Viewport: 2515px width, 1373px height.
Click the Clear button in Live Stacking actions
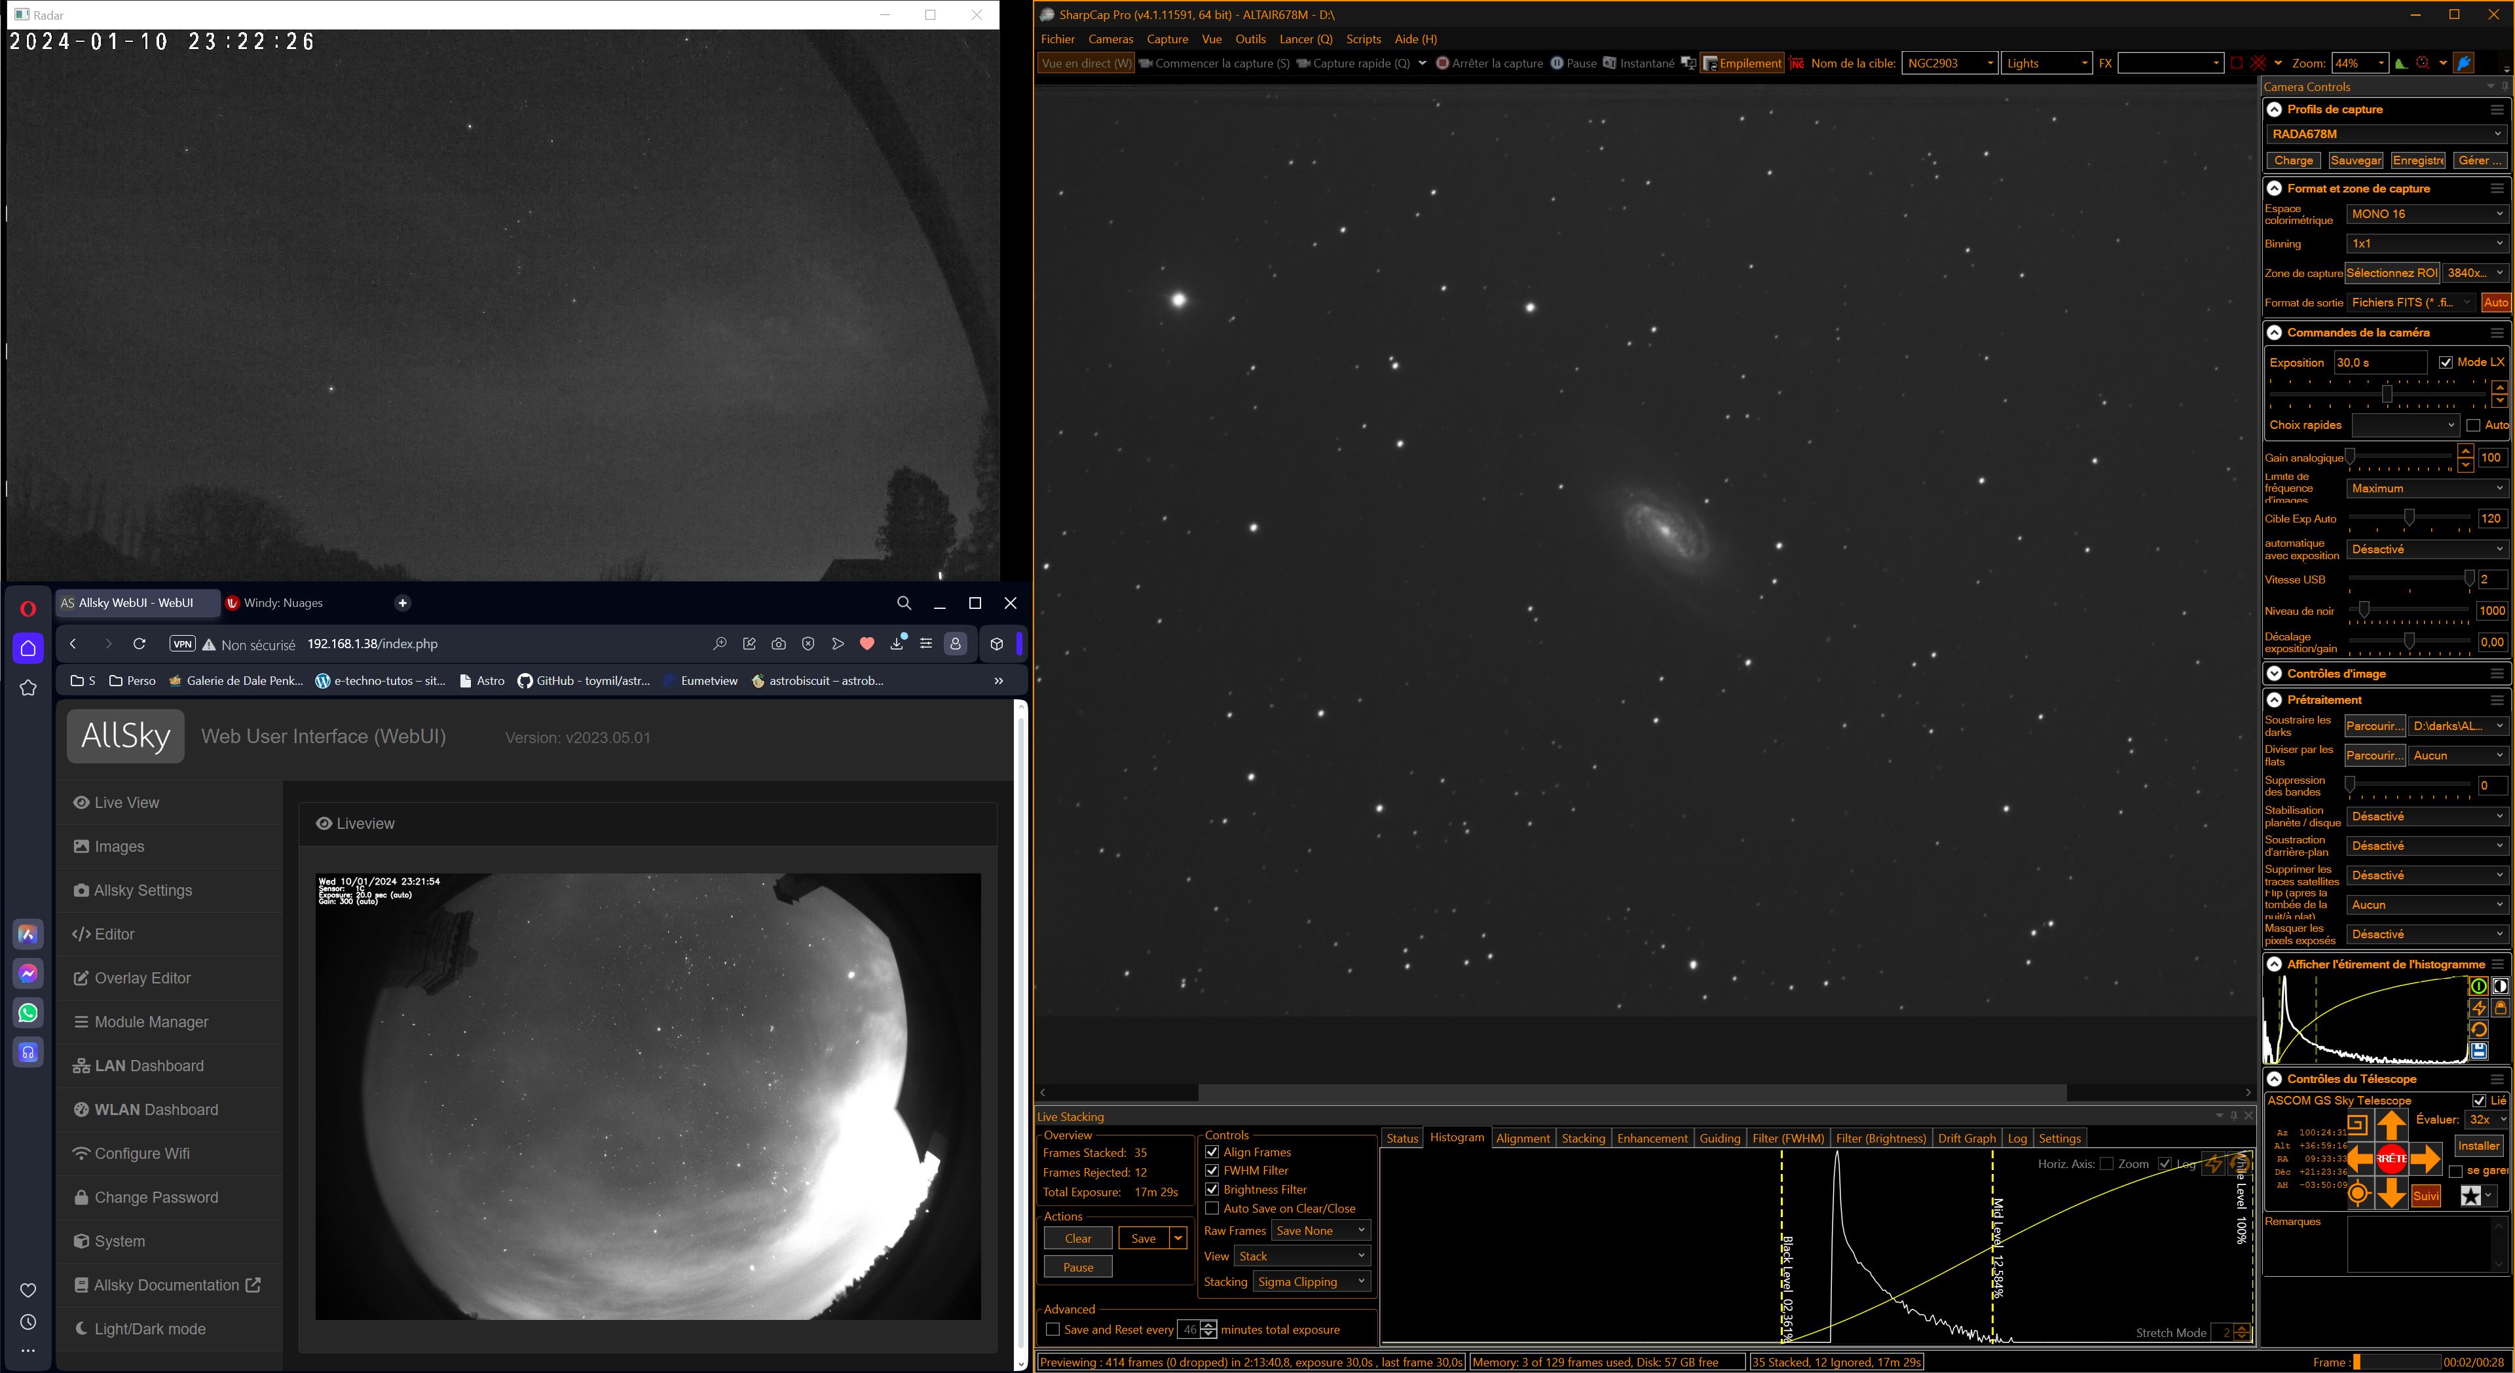tap(1078, 1238)
